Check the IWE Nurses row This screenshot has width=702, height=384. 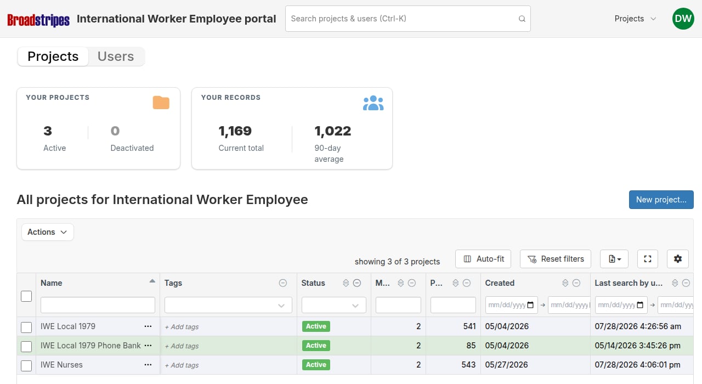coord(26,365)
